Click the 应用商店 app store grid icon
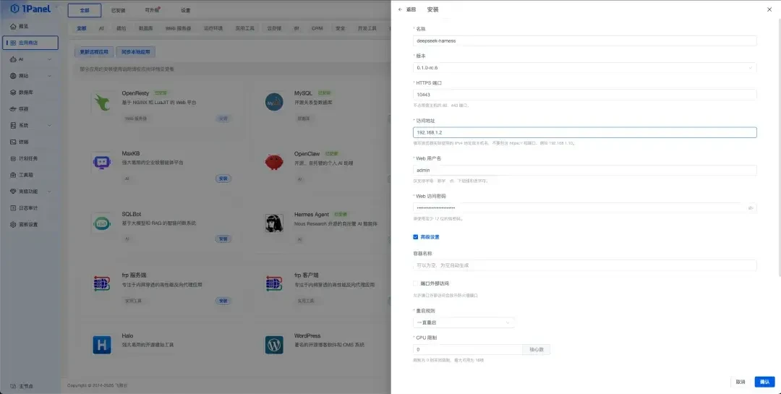 coord(13,43)
